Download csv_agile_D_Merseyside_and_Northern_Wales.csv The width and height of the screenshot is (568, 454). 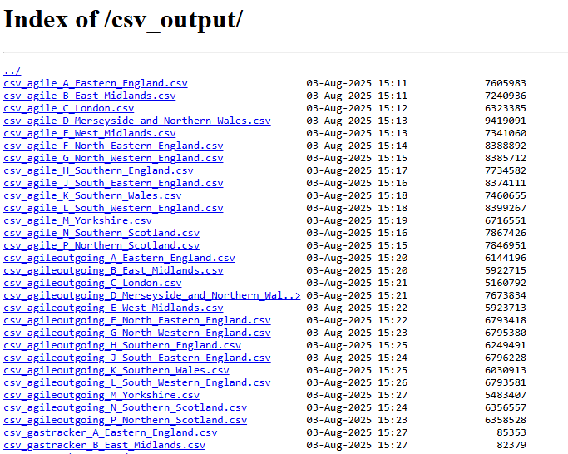click(x=137, y=121)
